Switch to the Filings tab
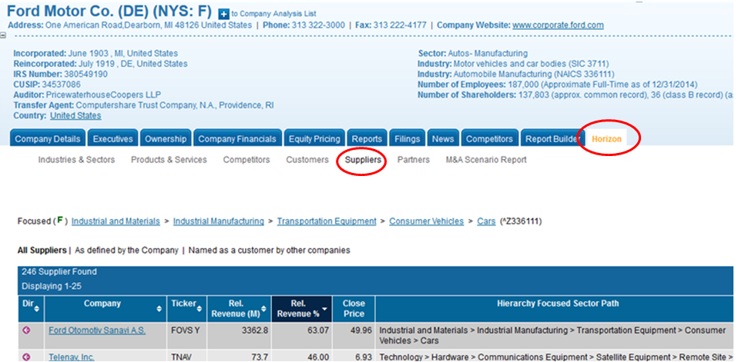The height and width of the screenshot is (362, 745). (x=408, y=139)
